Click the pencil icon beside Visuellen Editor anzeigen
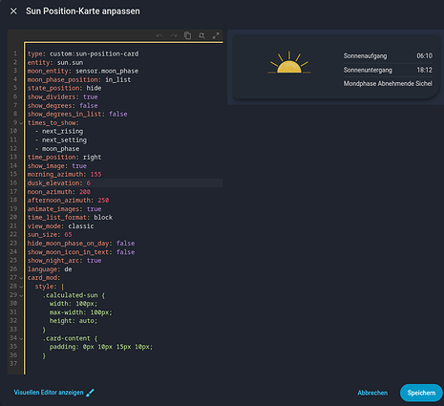Screen dimensions: 444x406 tap(90, 393)
